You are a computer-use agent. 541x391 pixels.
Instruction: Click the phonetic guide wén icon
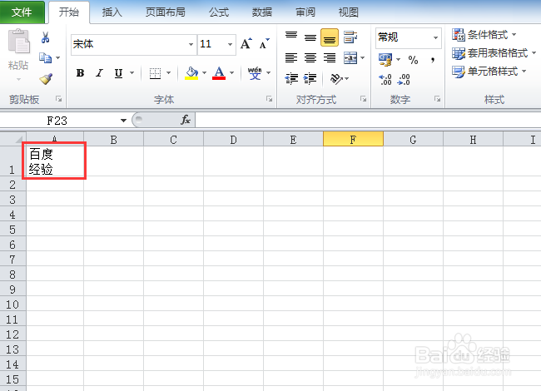pyautogui.click(x=255, y=73)
